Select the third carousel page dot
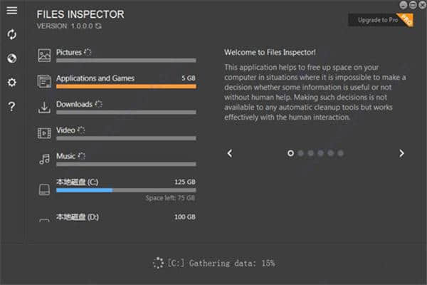This screenshot has height=285, width=427. pos(310,153)
